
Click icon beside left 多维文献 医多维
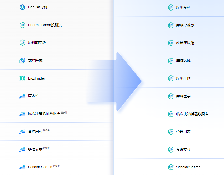[x=22, y=150]
